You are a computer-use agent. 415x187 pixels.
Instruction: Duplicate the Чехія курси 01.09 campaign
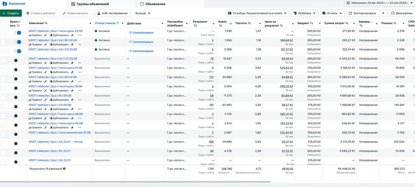point(59,72)
